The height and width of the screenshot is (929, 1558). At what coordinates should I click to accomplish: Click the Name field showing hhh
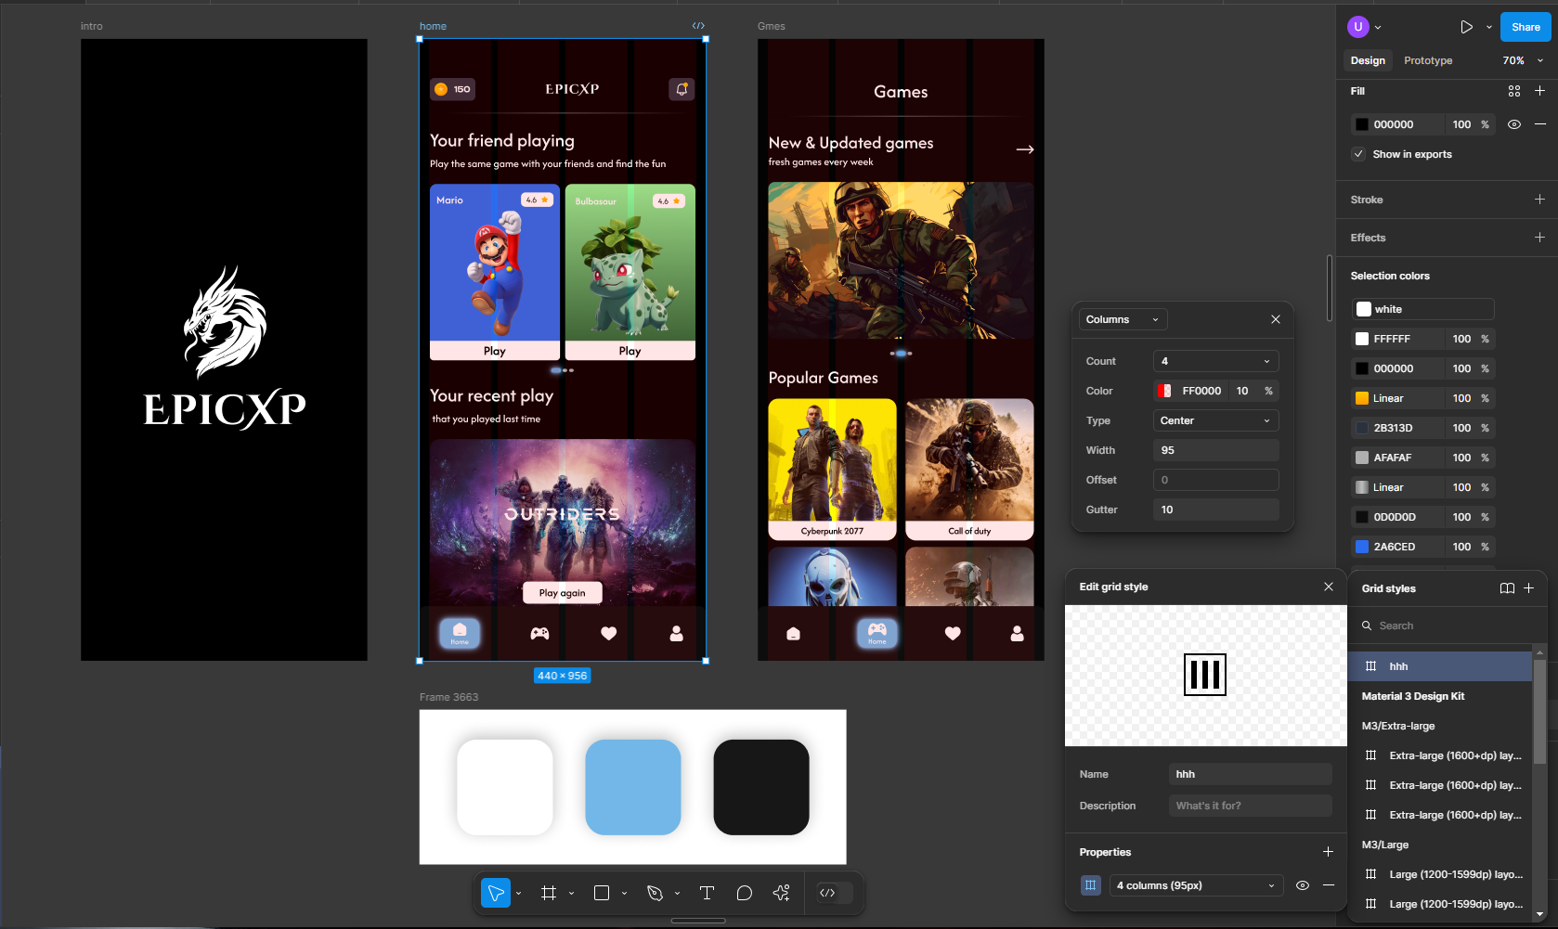point(1250,773)
